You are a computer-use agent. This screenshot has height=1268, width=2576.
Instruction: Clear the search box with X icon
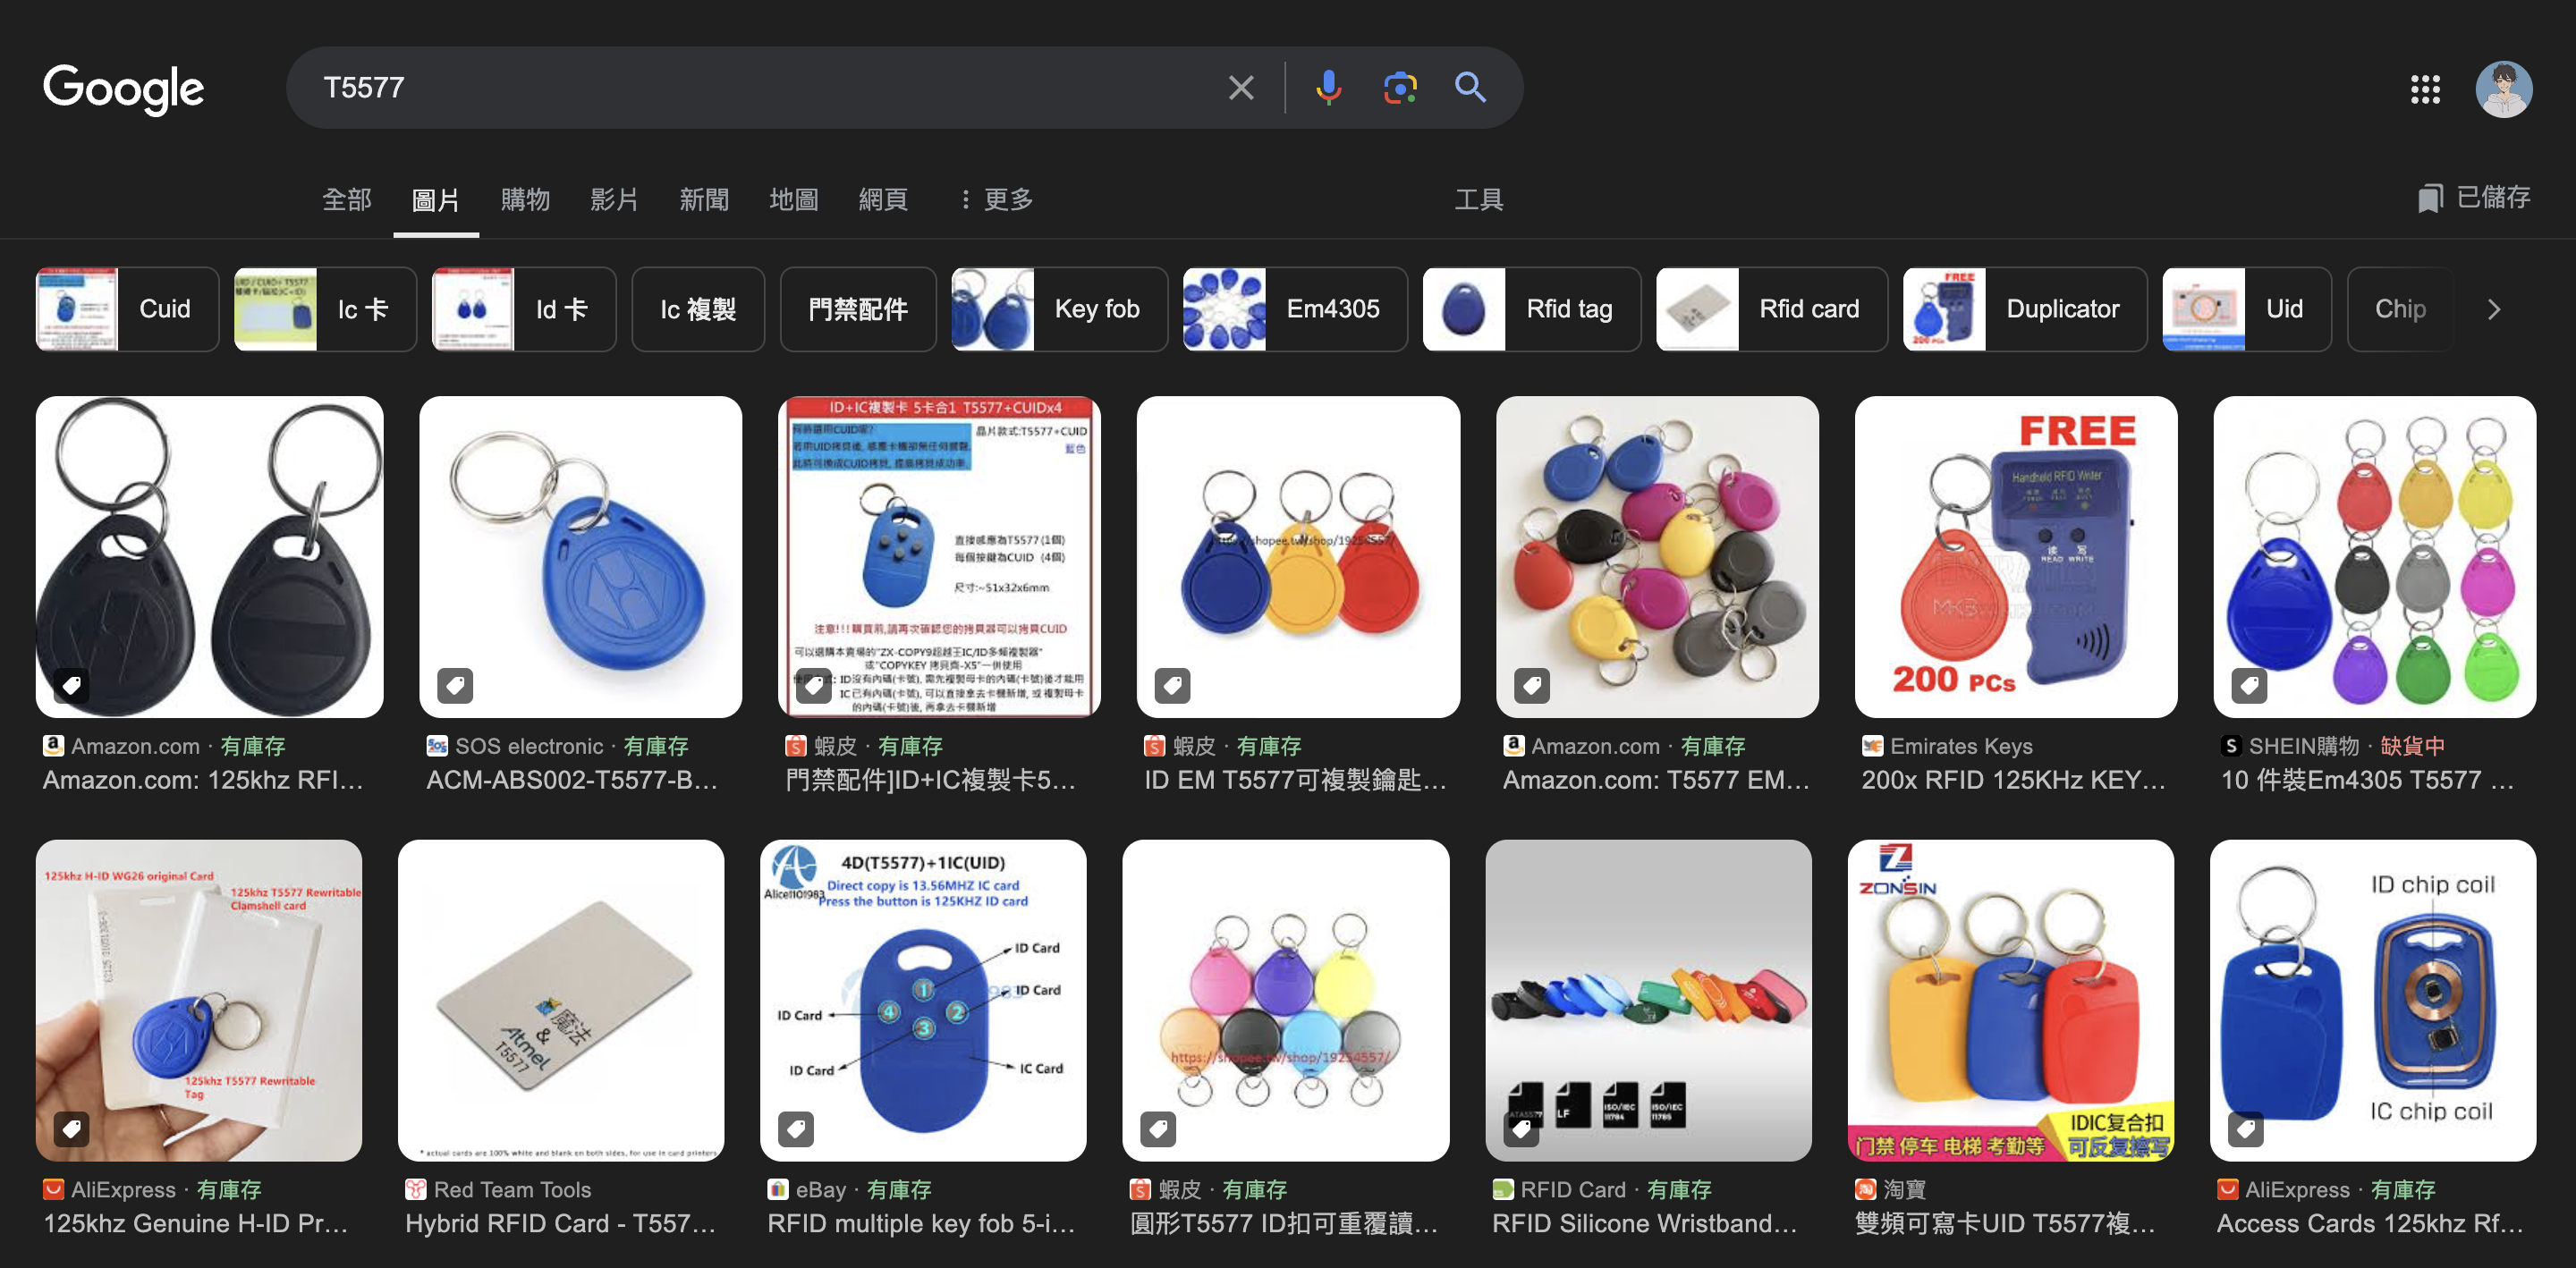click(x=1240, y=88)
